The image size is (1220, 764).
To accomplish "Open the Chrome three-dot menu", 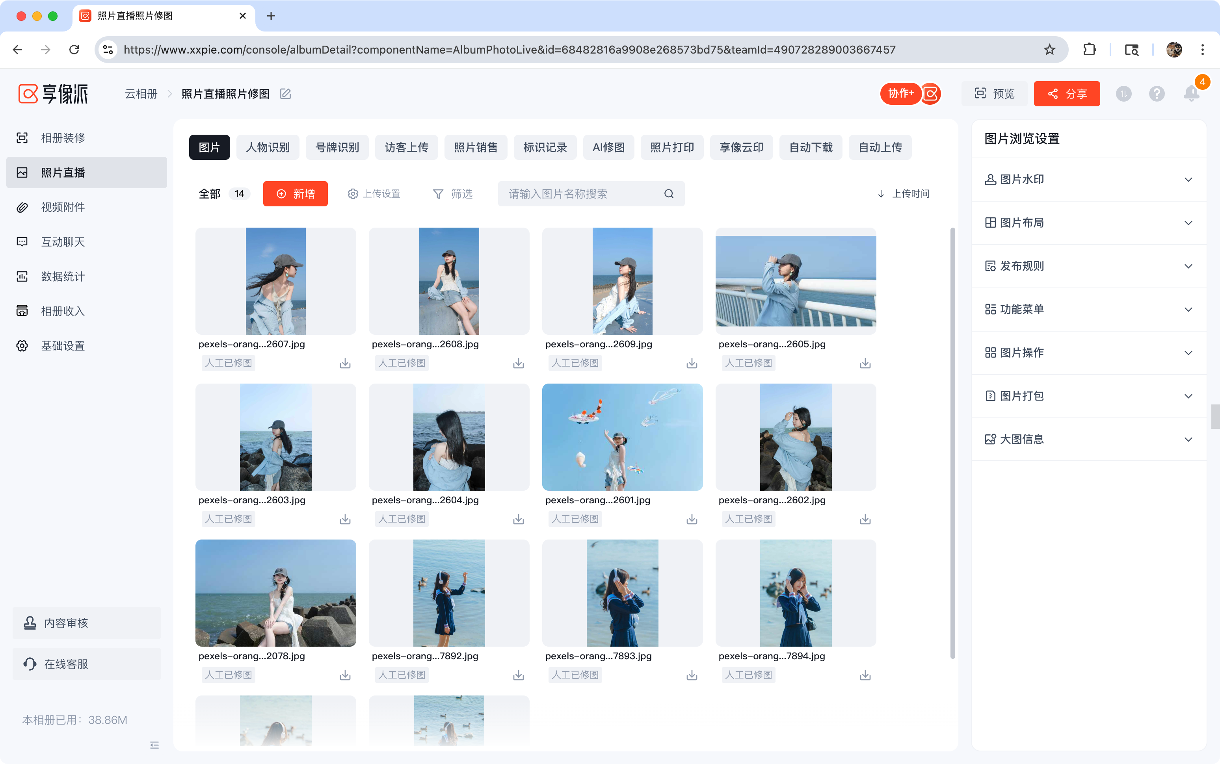I will 1202,50.
